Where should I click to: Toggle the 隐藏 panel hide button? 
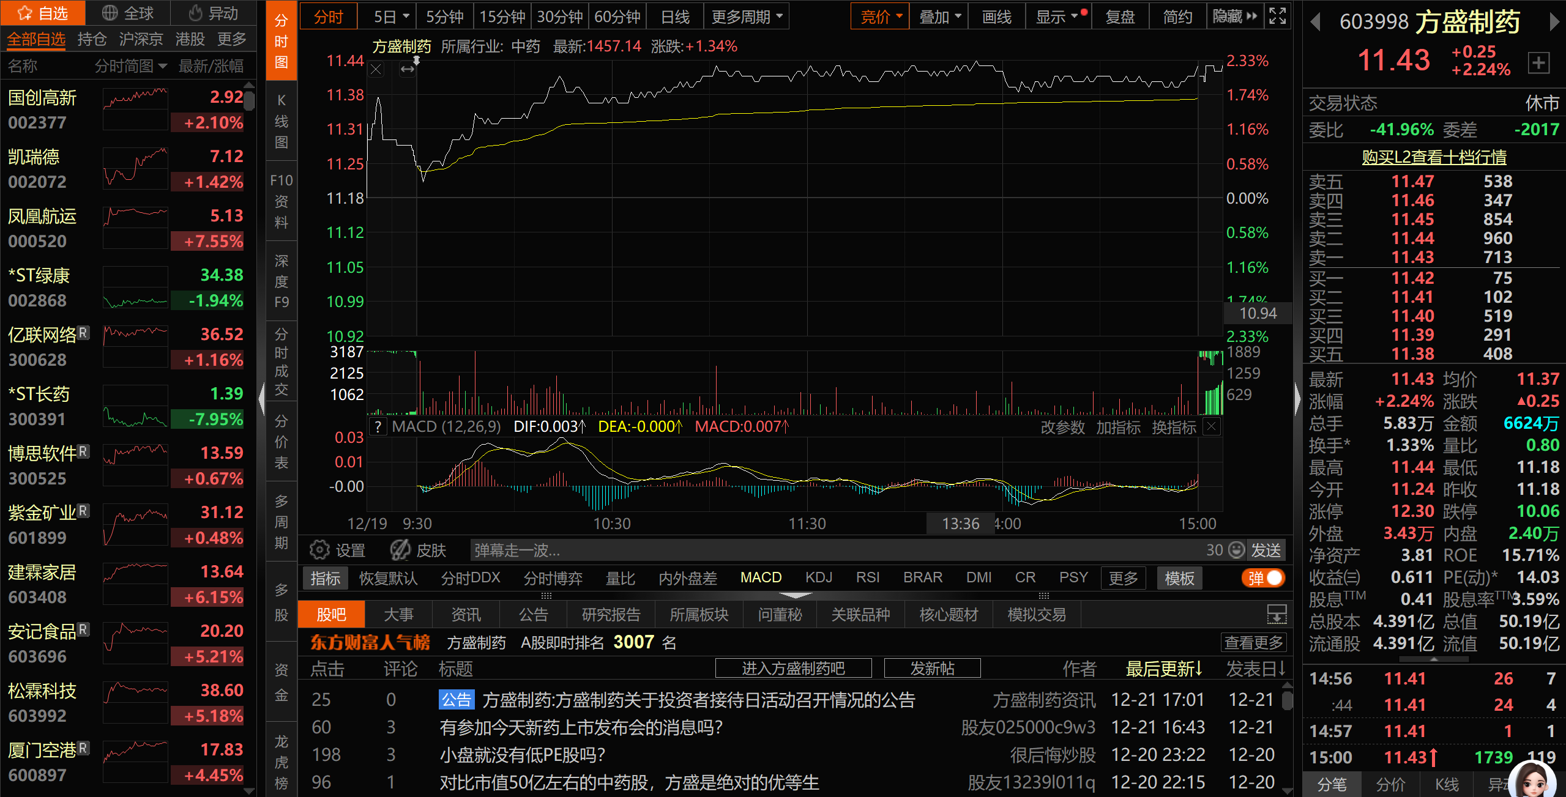pyautogui.click(x=1234, y=17)
